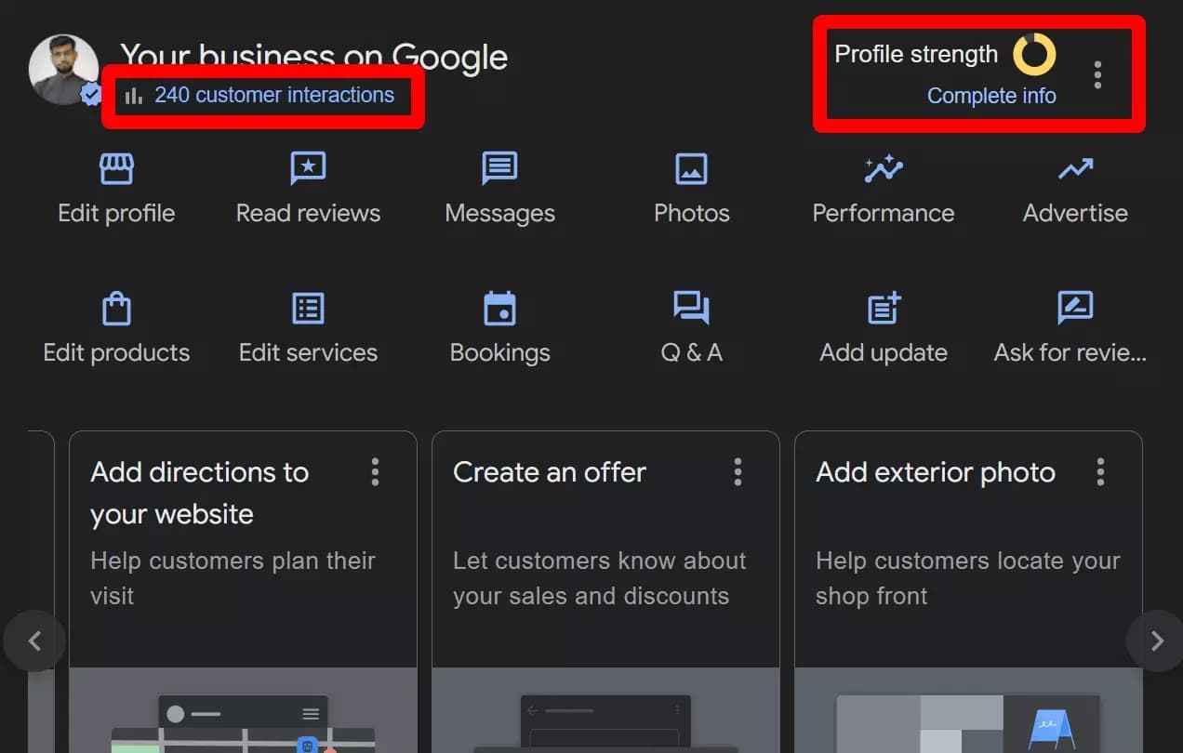The image size is (1183, 753).
Task: Open the three-dot menu on Add directions card
Action: coord(375,471)
